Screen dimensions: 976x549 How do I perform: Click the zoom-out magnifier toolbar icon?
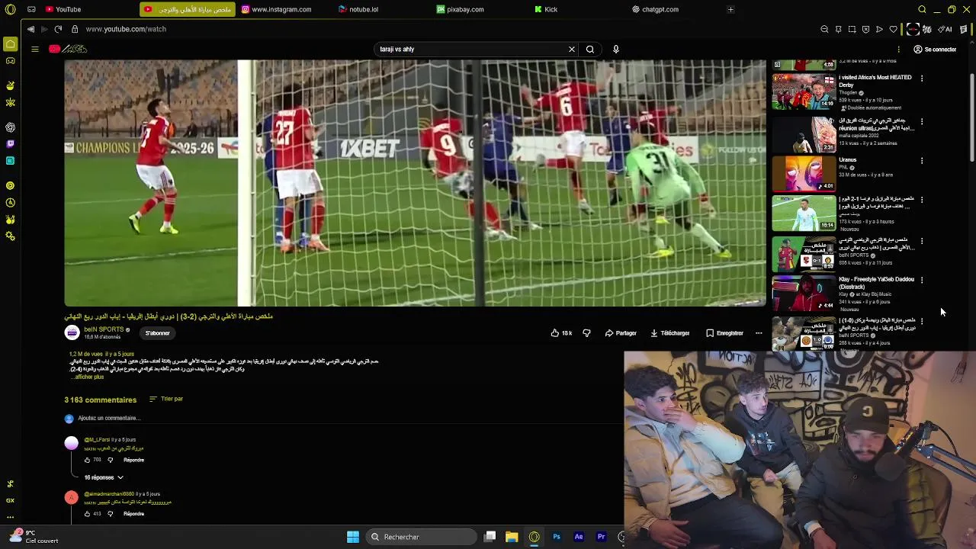click(824, 29)
